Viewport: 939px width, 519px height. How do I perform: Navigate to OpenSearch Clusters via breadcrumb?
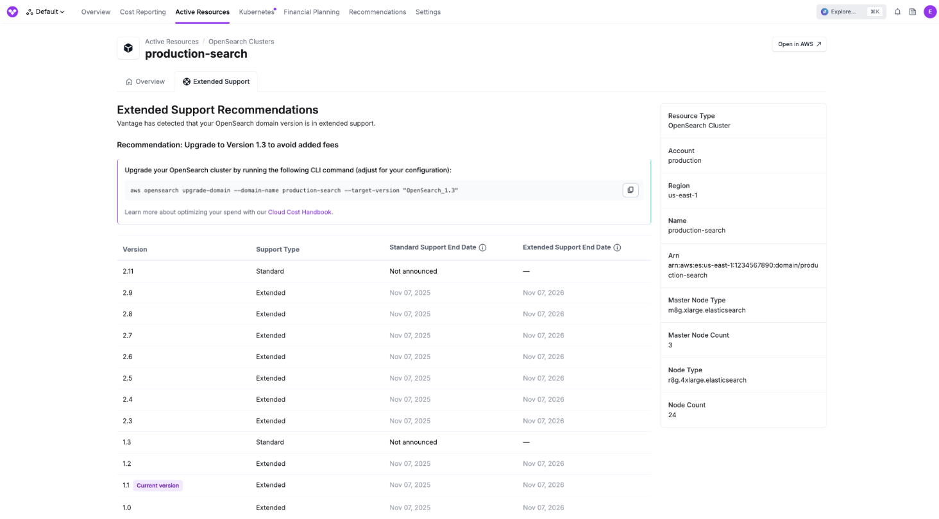pyautogui.click(x=241, y=41)
